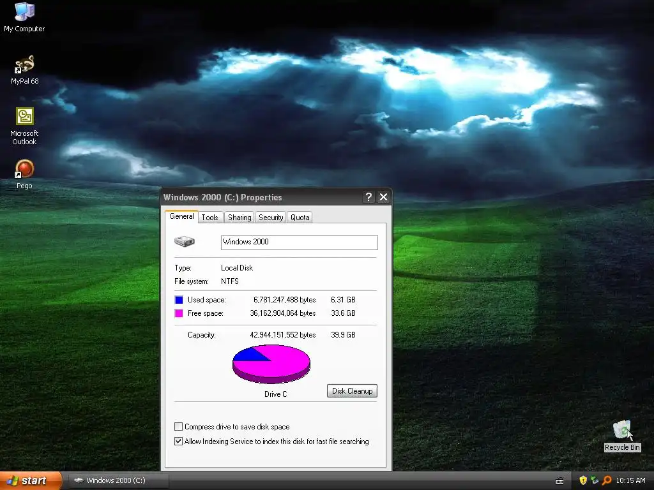Open the Quota tab

tap(300, 217)
